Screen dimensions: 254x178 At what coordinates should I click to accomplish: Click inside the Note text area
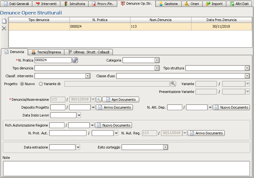126,168
